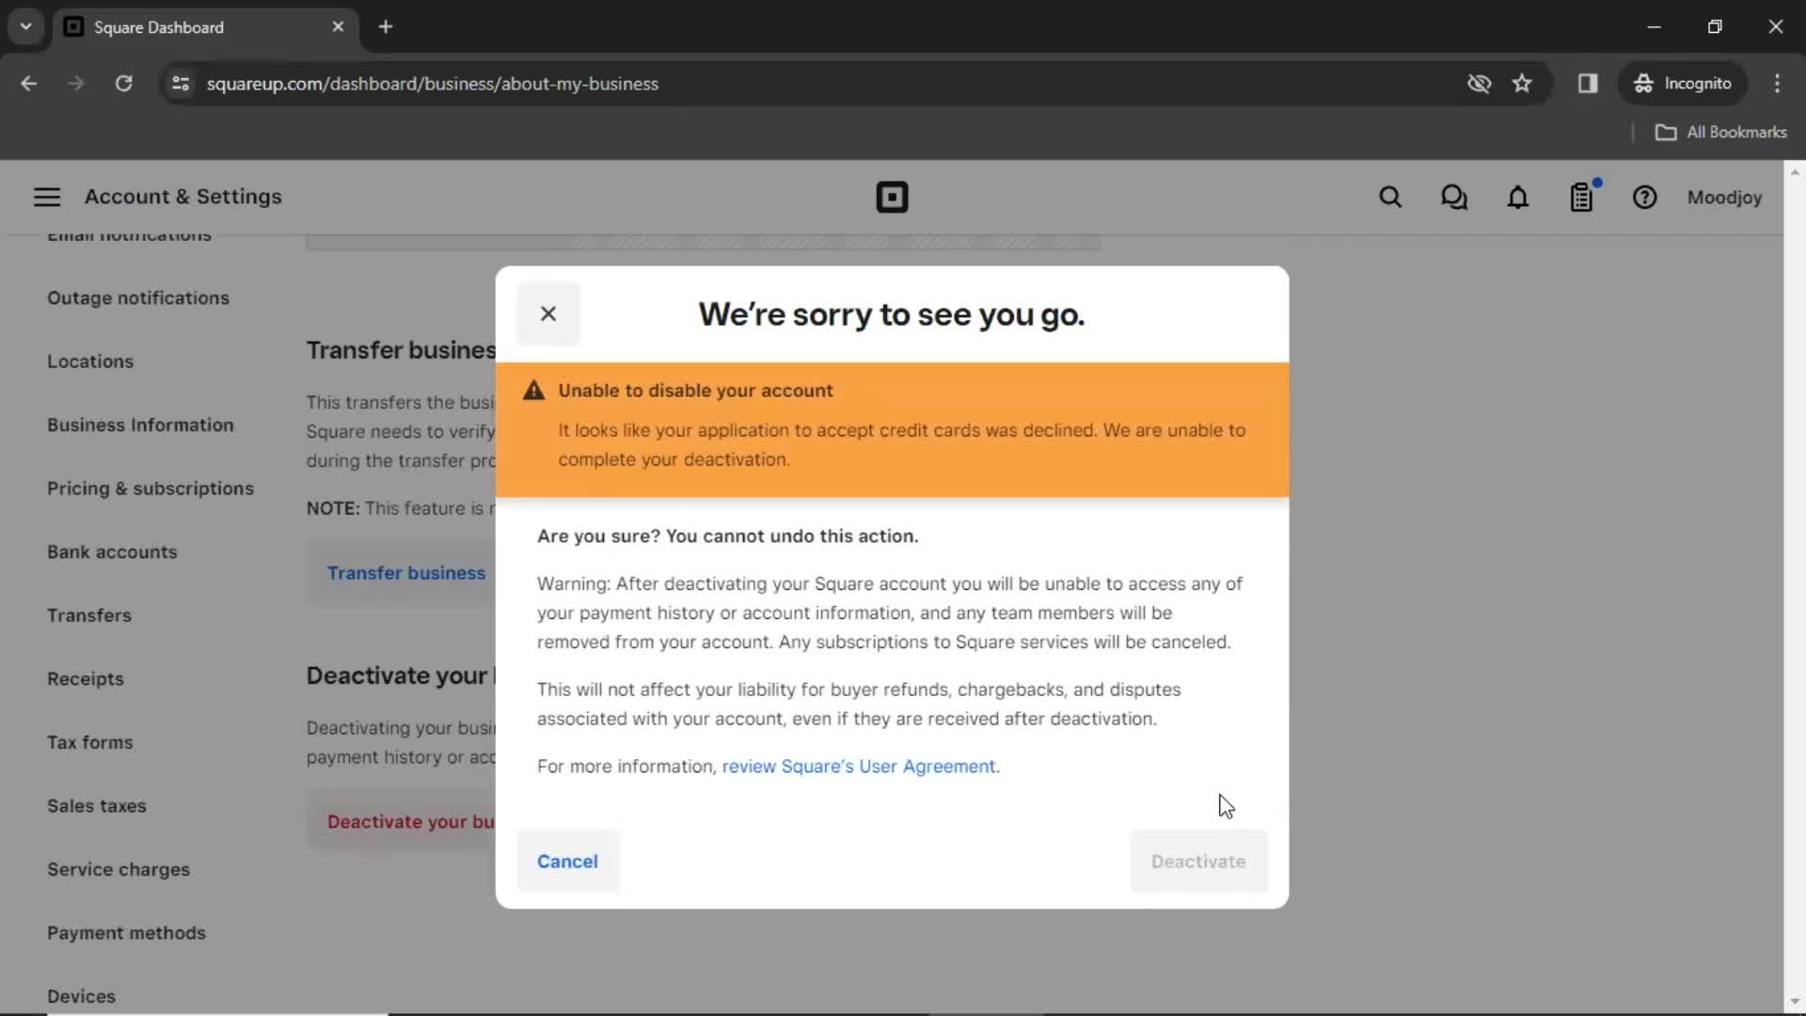
Task: Open Bank accounts in sidebar
Action: [112, 552]
